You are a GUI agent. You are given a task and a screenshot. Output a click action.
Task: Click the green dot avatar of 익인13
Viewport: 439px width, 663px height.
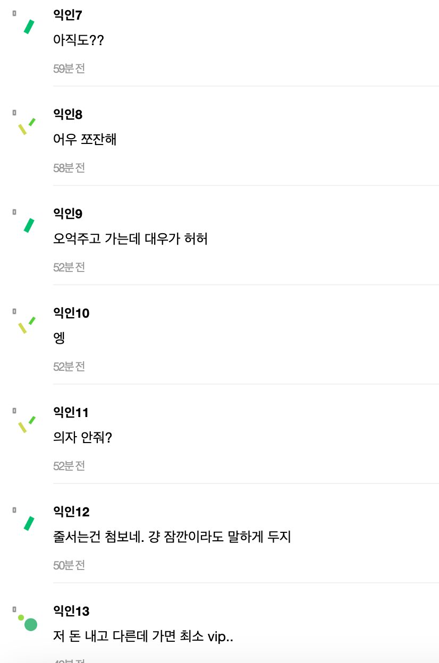pyautogui.click(x=29, y=623)
